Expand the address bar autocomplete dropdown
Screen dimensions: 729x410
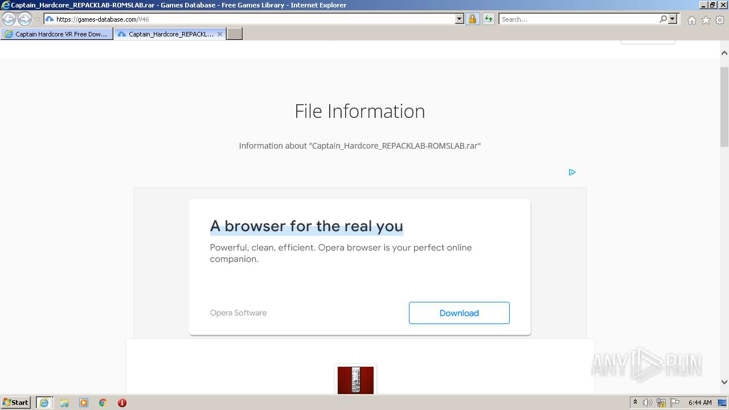pyautogui.click(x=460, y=19)
